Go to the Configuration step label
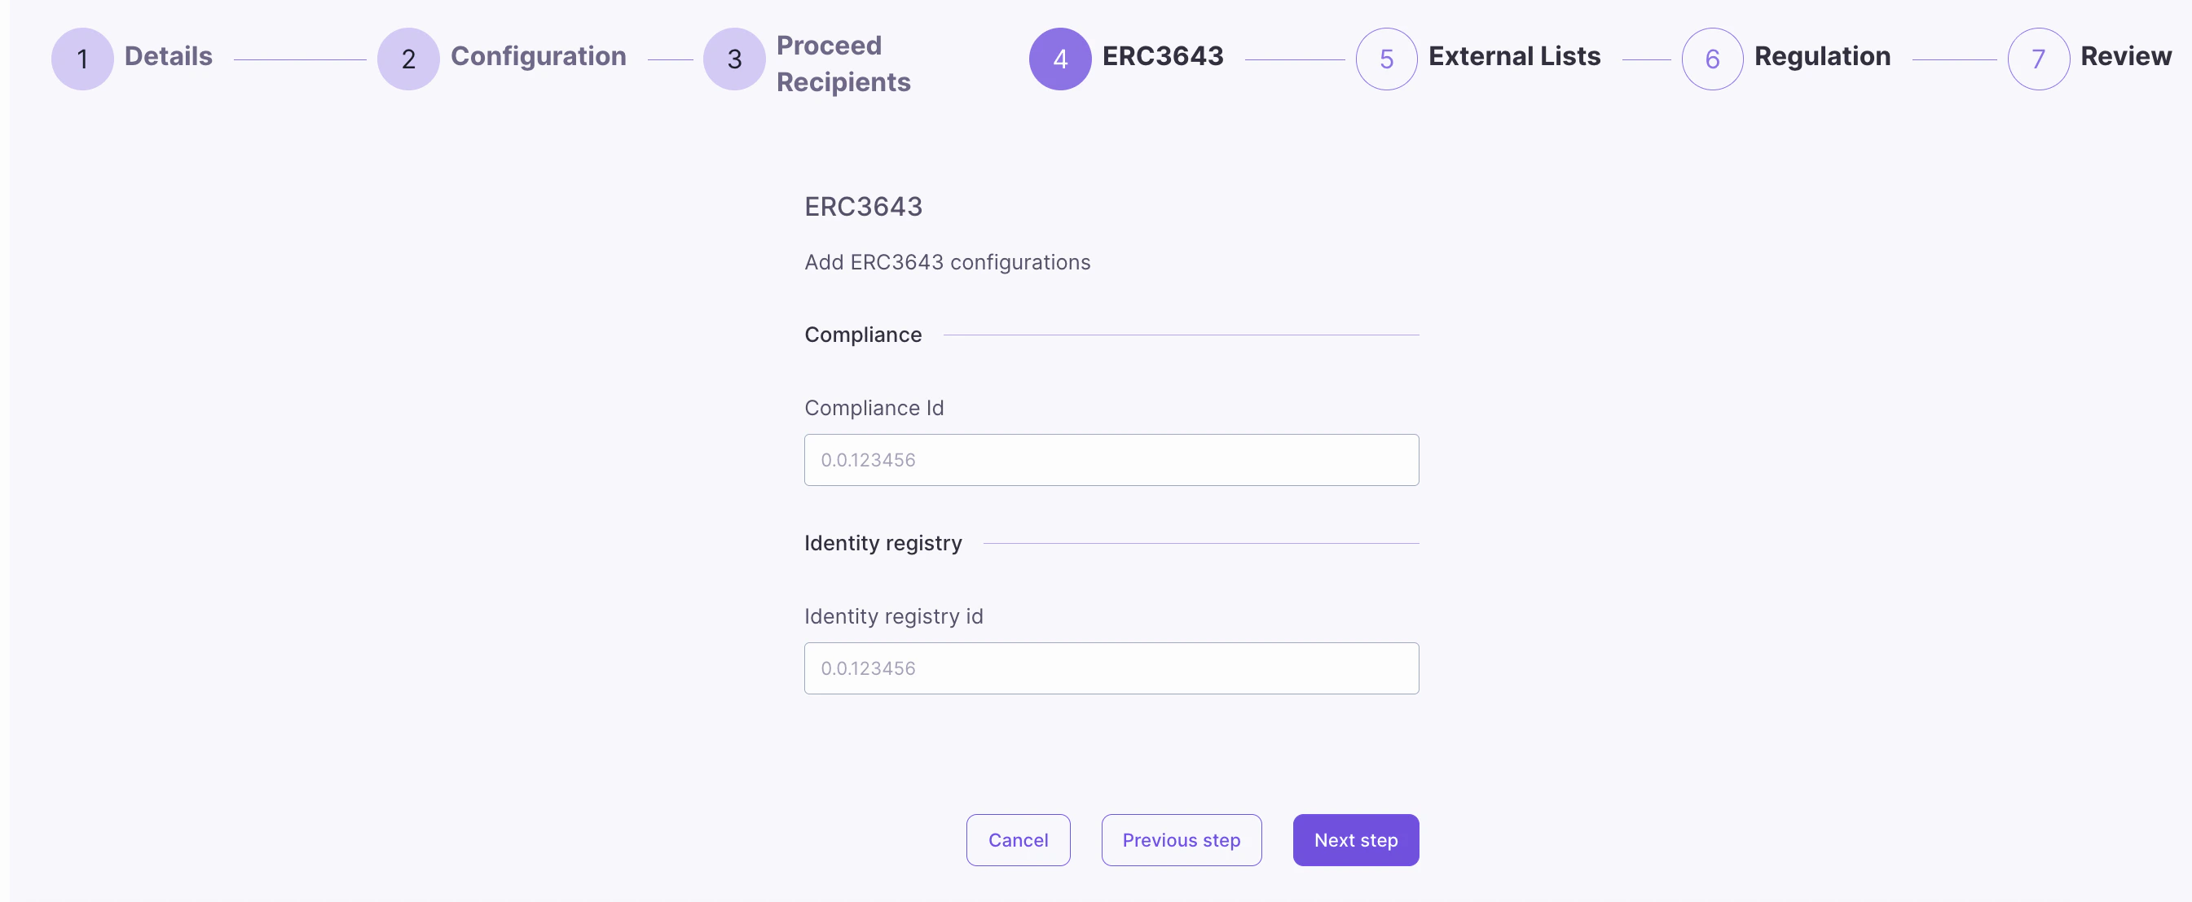Image resolution: width=2192 pixels, height=902 pixels. [539, 56]
